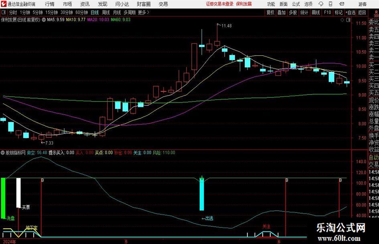The height and width of the screenshot is (244, 379).
Task: Switch to 5分钟 period tab
Action: (x=38, y=12)
